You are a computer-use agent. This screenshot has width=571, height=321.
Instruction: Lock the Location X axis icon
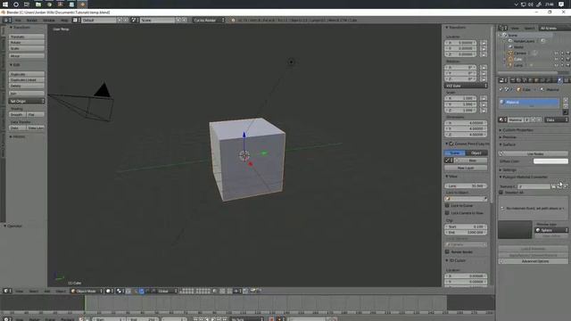[484, 43]
